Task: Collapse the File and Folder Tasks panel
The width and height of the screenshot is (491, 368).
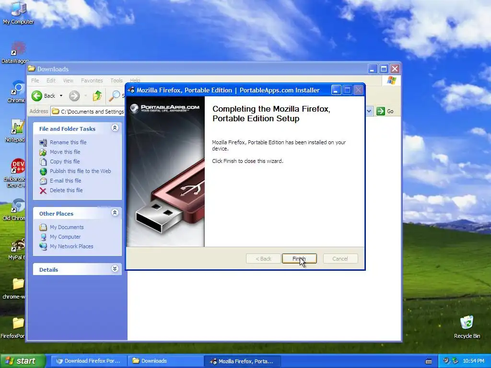Action: (115, 127)
